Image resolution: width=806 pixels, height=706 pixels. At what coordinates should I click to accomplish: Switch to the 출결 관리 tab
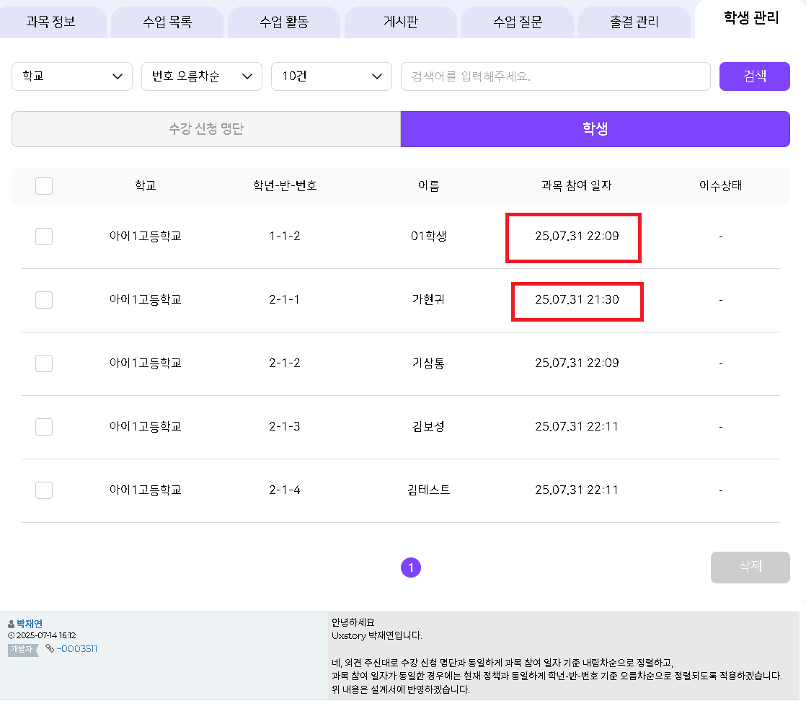click(x=634, y=22)
